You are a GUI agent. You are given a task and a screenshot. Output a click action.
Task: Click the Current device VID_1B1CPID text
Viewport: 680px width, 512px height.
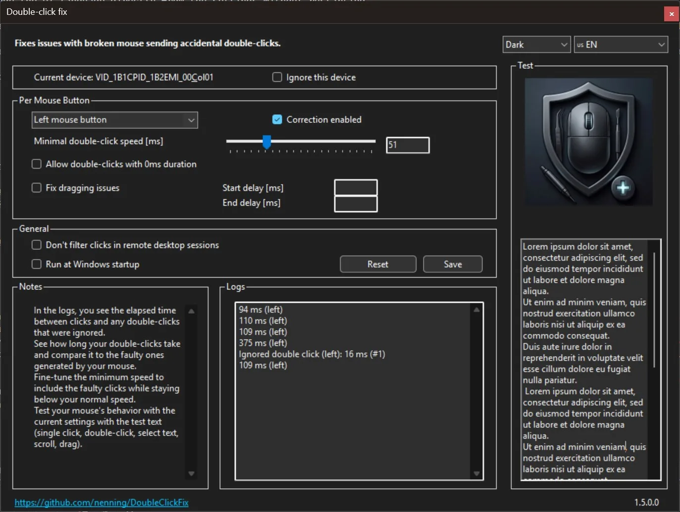coord(124,77)
